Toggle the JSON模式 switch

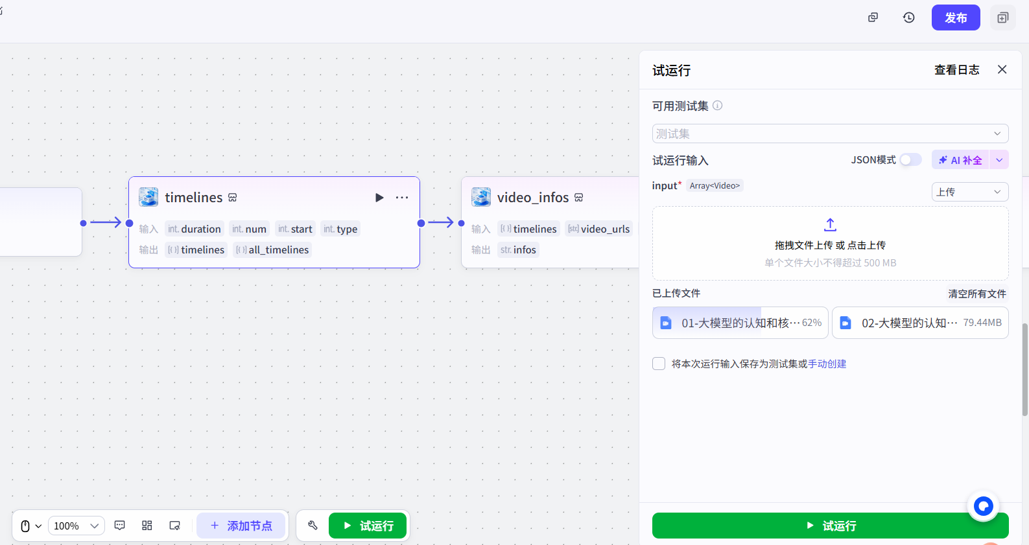click(910, 160)
